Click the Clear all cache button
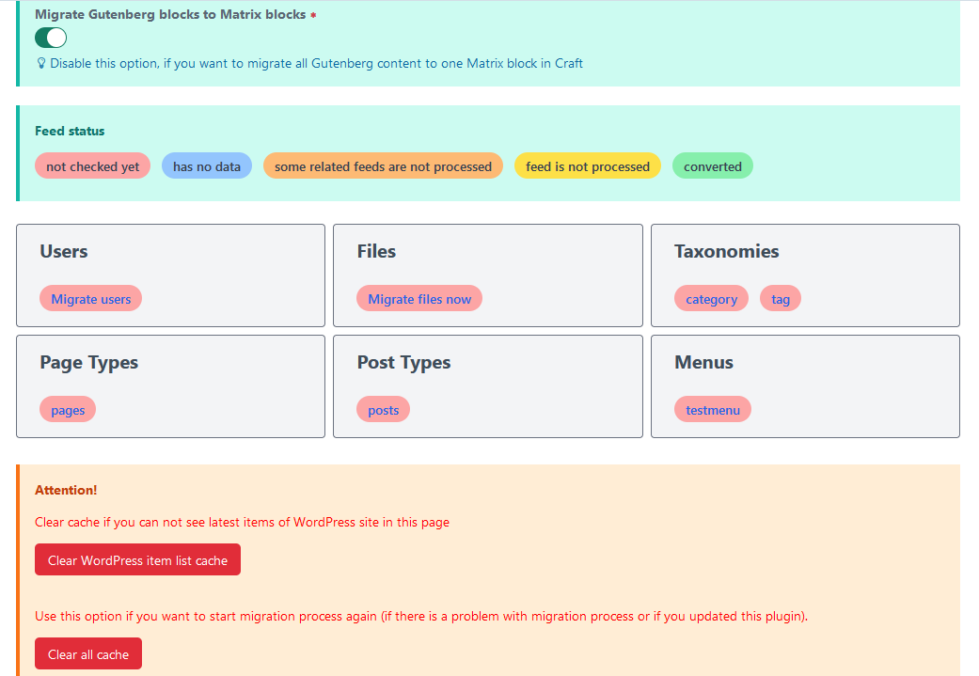Viewport: 979px width, 676px height. coord(87,652)
